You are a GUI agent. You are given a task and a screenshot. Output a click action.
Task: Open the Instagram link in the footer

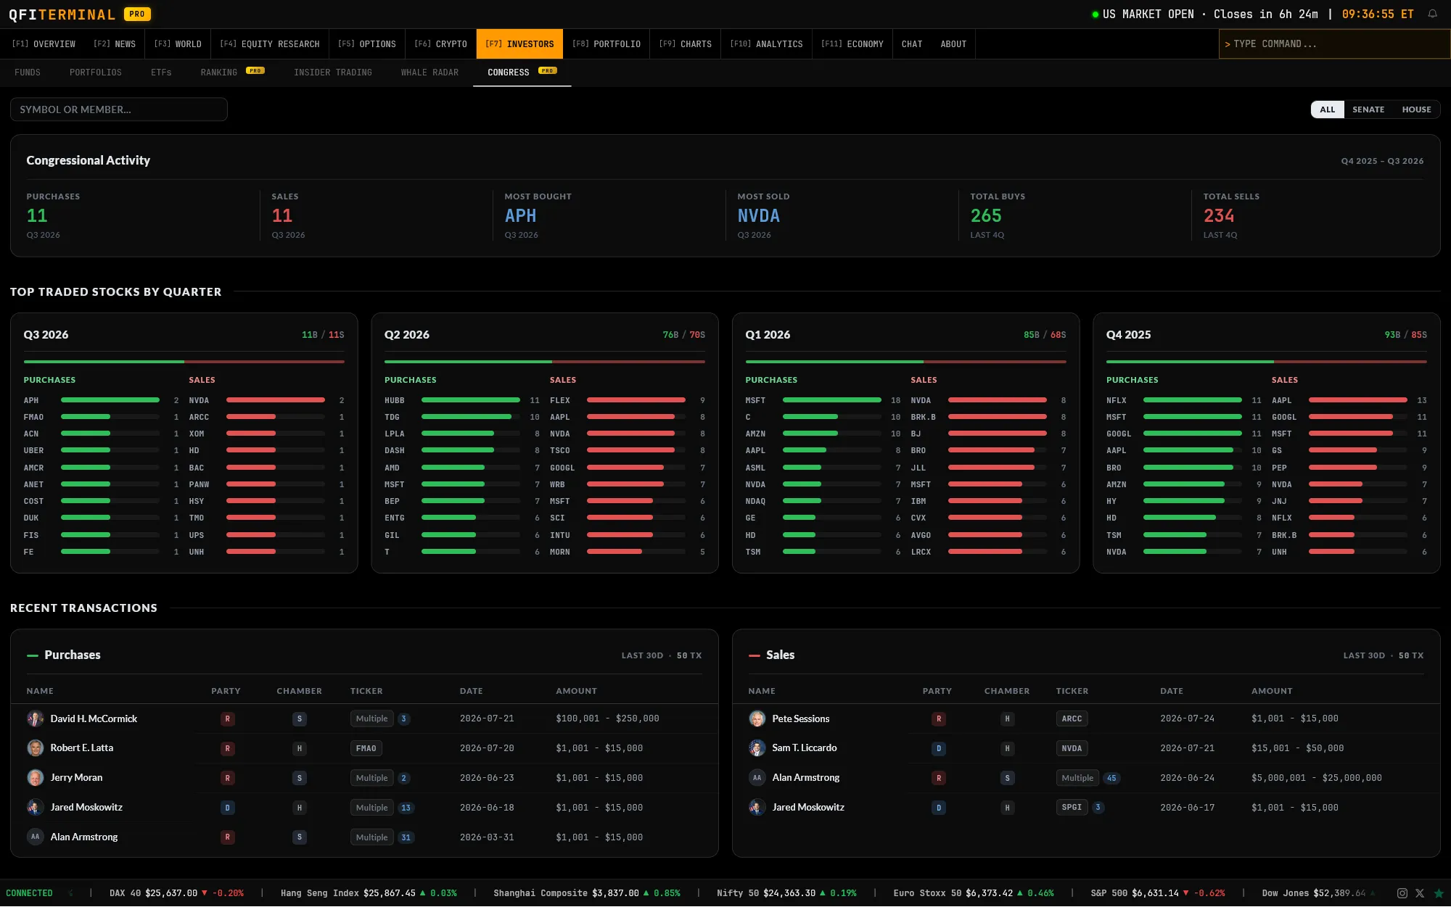[x=1402, y=893]
